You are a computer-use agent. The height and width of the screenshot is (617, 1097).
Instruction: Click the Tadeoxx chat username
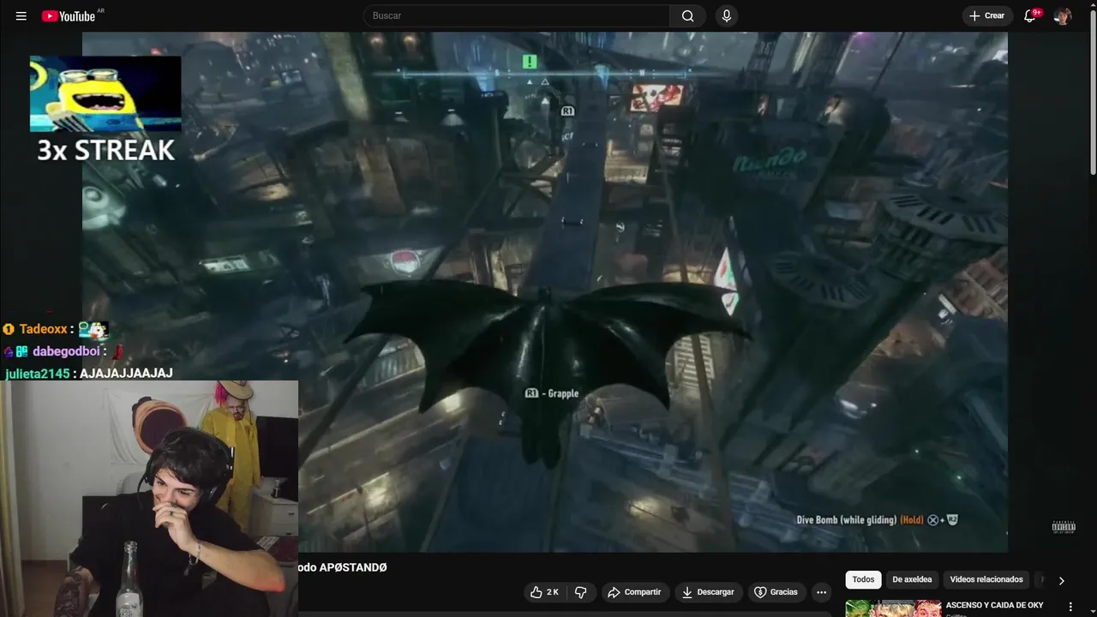point(43,329)
